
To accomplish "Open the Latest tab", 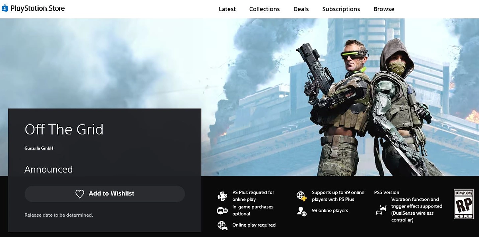I will click(227, 9).
